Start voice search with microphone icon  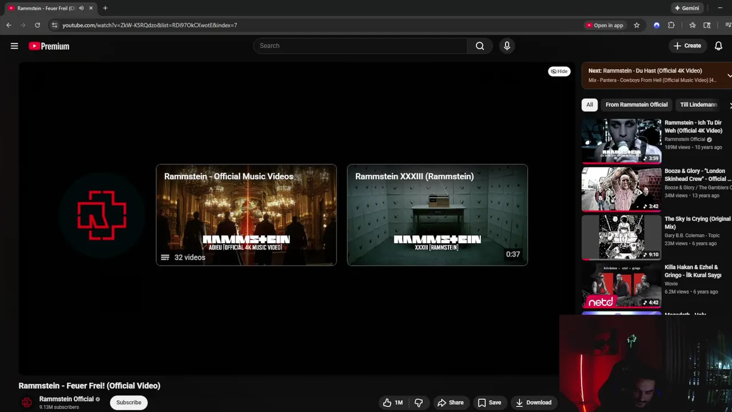[x=507, y=46]
